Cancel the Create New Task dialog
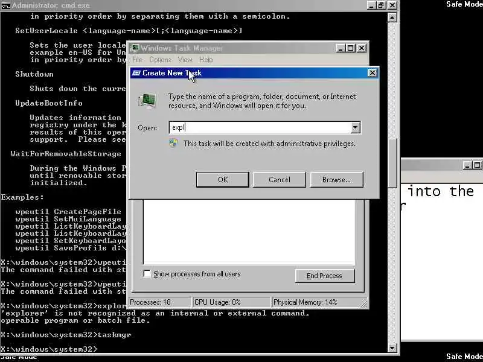Image resolution: width=483 pixels, height=362 pixels. coord(280,179)
